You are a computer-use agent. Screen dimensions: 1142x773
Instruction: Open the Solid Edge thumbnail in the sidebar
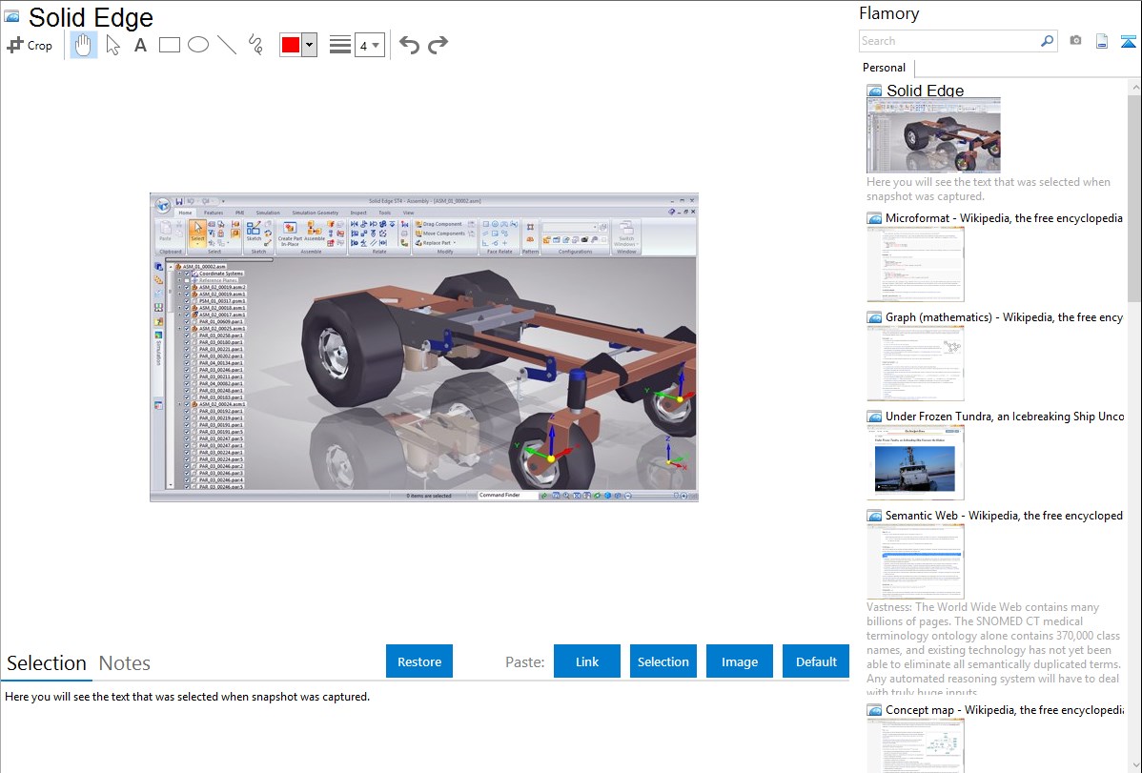[933, 135]
